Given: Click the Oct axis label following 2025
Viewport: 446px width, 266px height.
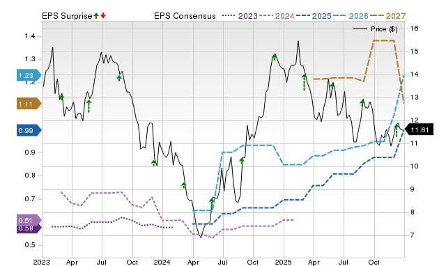Looking at the screenshot, I should tap(374, 263).
